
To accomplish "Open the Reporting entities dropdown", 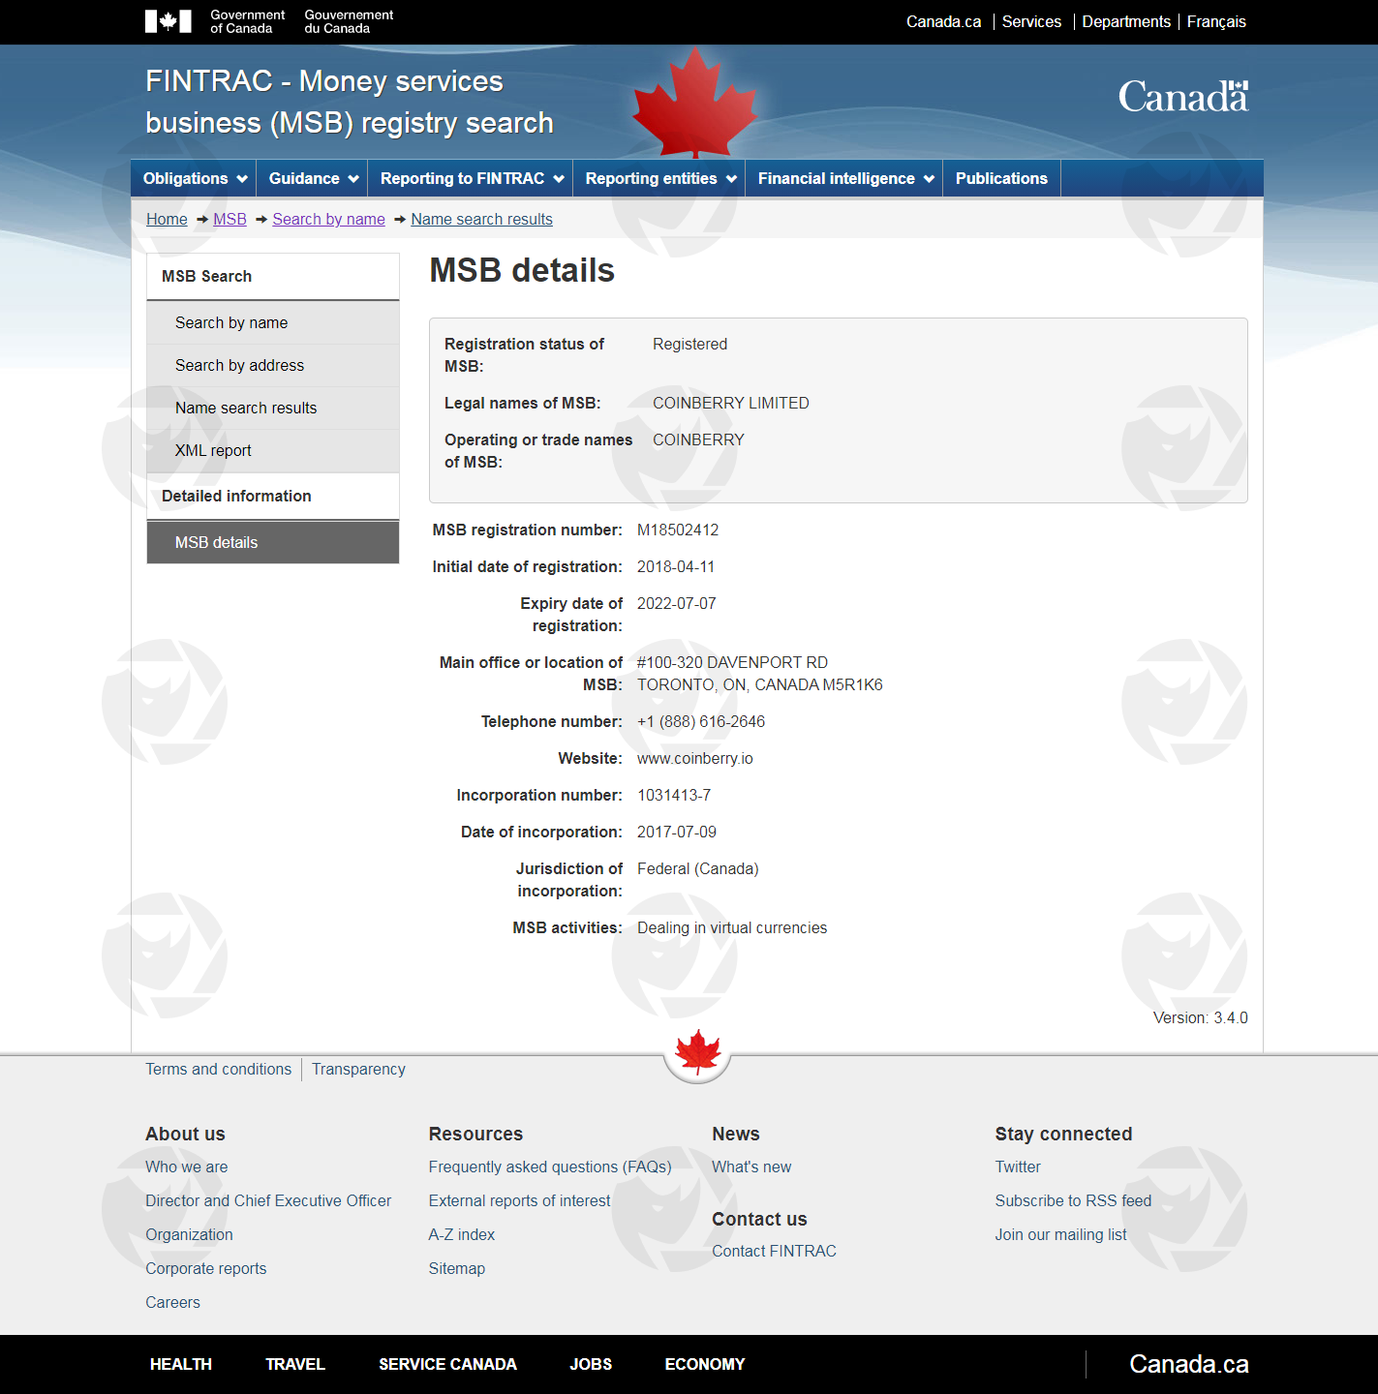I will [x=659, y=178].
